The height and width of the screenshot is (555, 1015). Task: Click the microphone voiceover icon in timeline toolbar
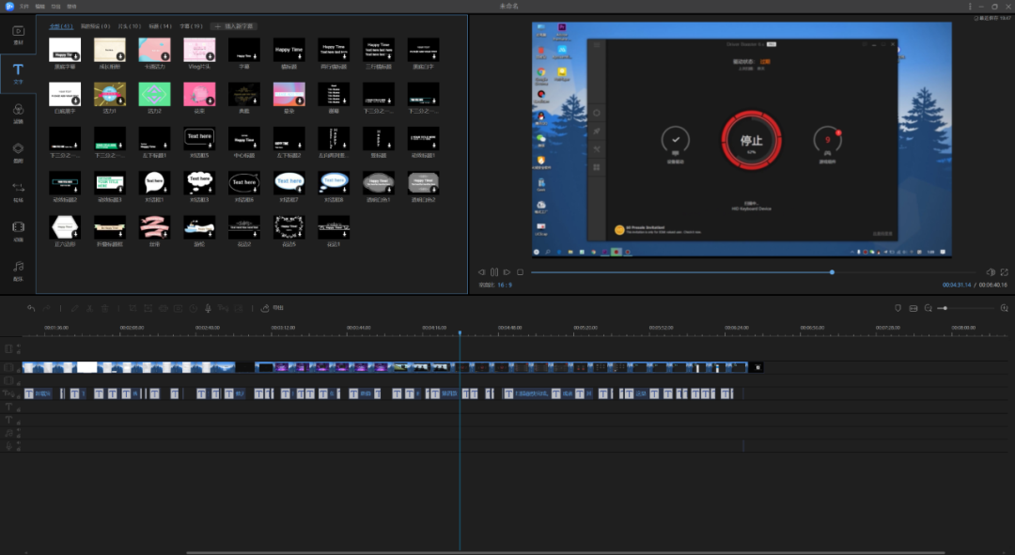208,308
